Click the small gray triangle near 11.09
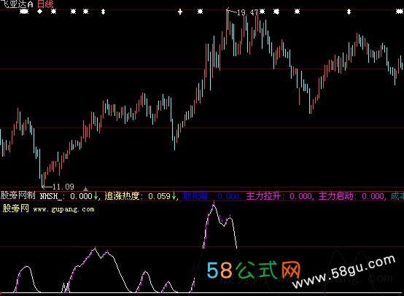This screenshot has width=404, height=296. pyautogui.click(x=85, y=190)
